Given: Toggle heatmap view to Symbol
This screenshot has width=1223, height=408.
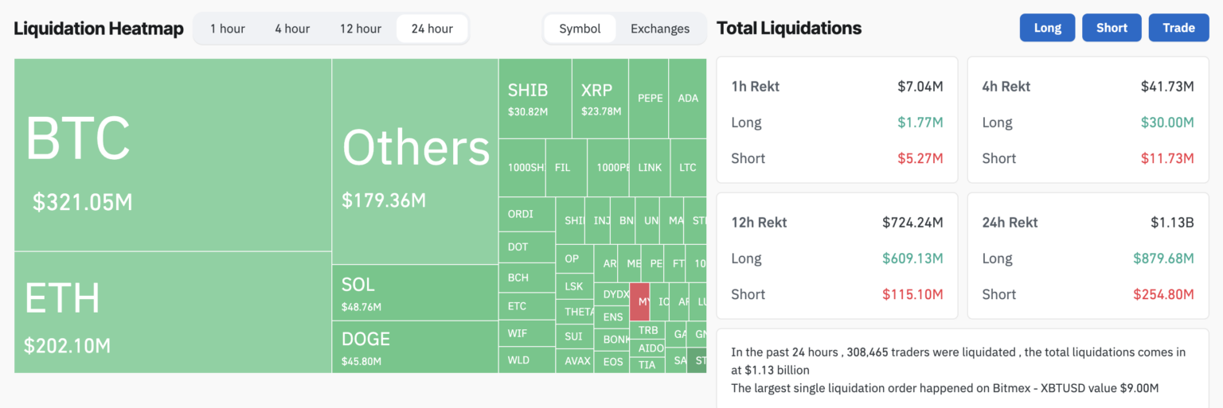Looking at the screenshot, I should click(580, 29).
